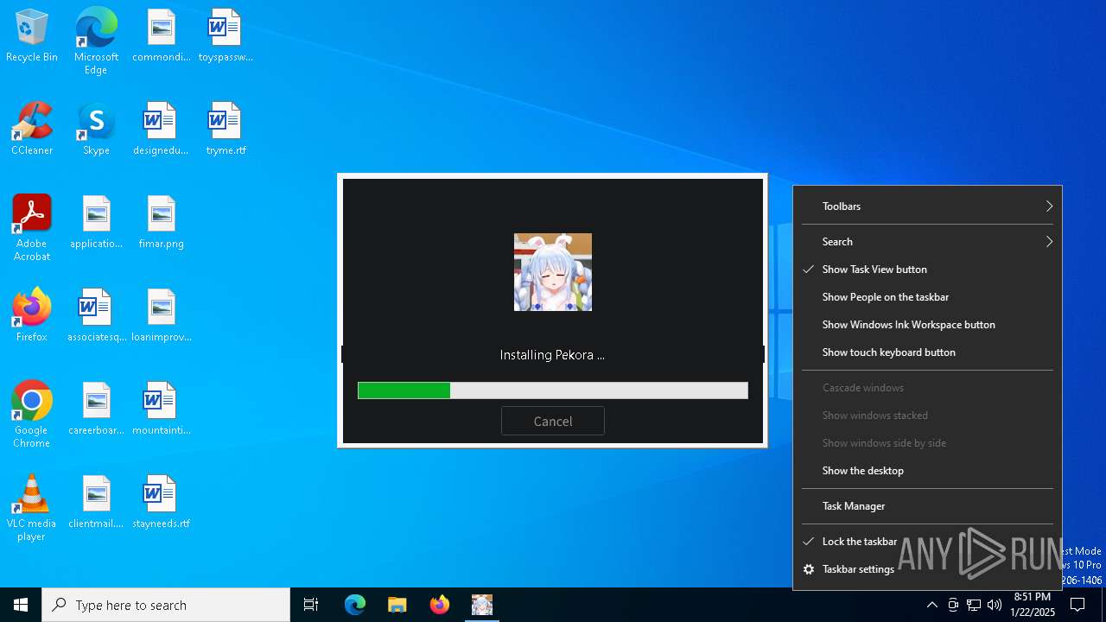1106x622 pixels.
Task: Select the stayneeds.rtf document icon
Action: [161, 503]
